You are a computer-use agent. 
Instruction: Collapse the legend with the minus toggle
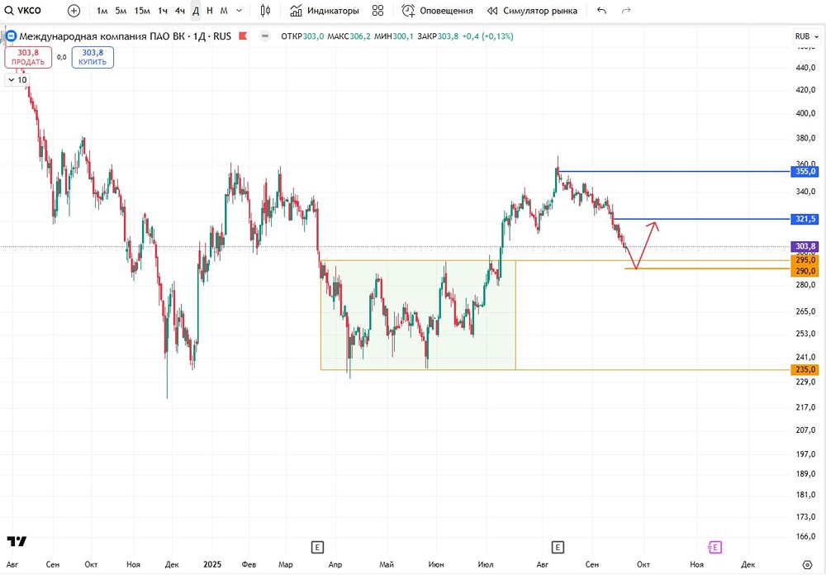[x=264, y=36]
